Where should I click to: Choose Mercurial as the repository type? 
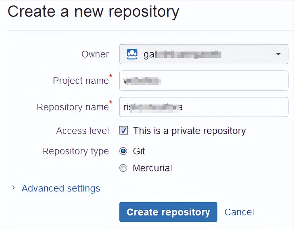point(123,168)
